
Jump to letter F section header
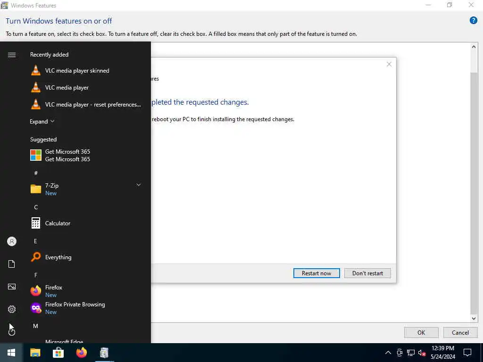36,275
